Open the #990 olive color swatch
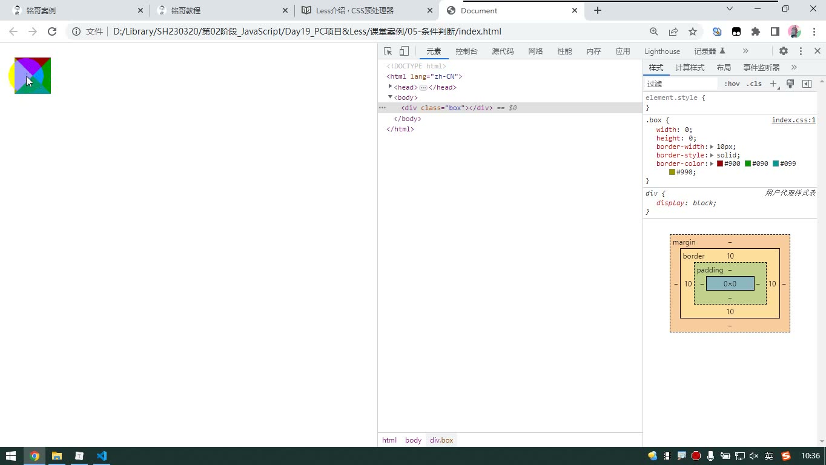 (x=672, y=172)
